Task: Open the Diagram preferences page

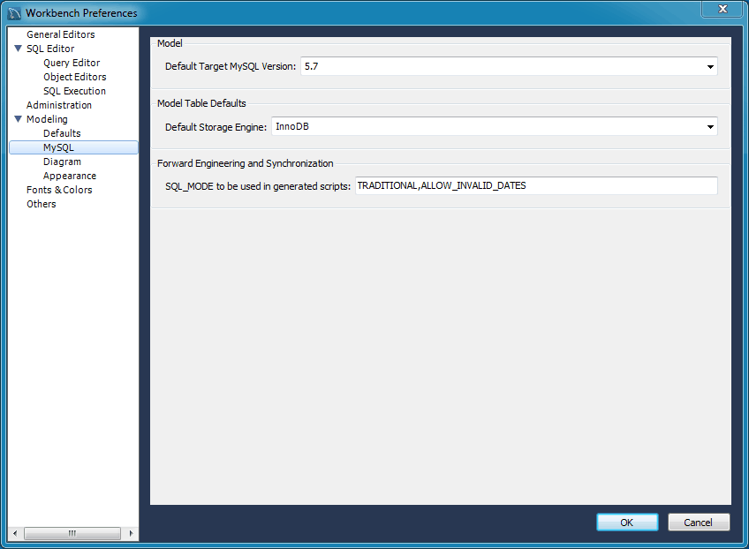Action: (x=62, y=162)
